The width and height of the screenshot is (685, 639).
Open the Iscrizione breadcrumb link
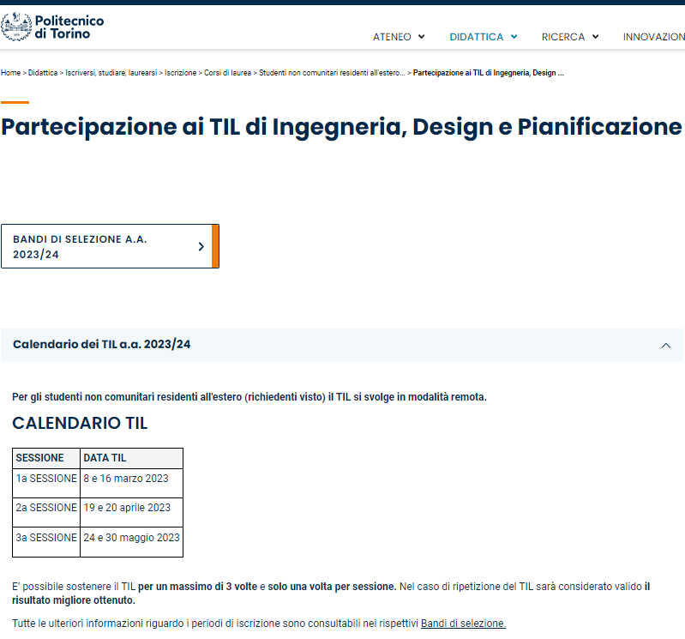coord(180,73)
